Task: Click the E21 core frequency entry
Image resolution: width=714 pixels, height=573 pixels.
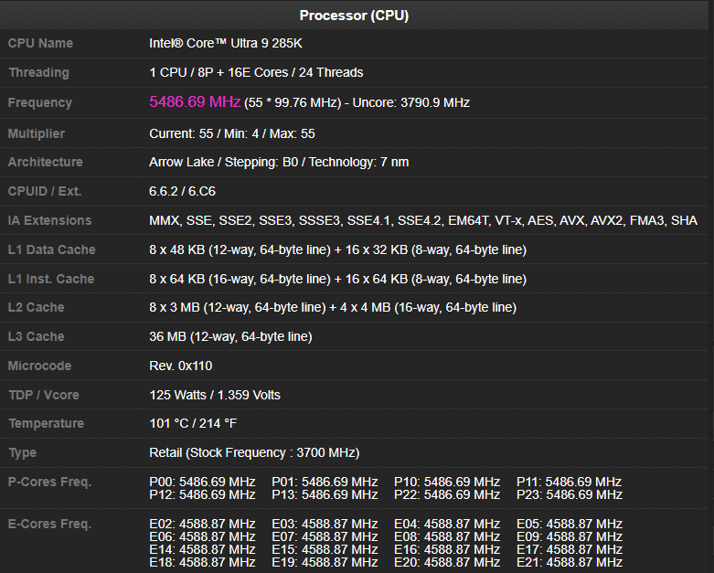Action: coord(569,562)
